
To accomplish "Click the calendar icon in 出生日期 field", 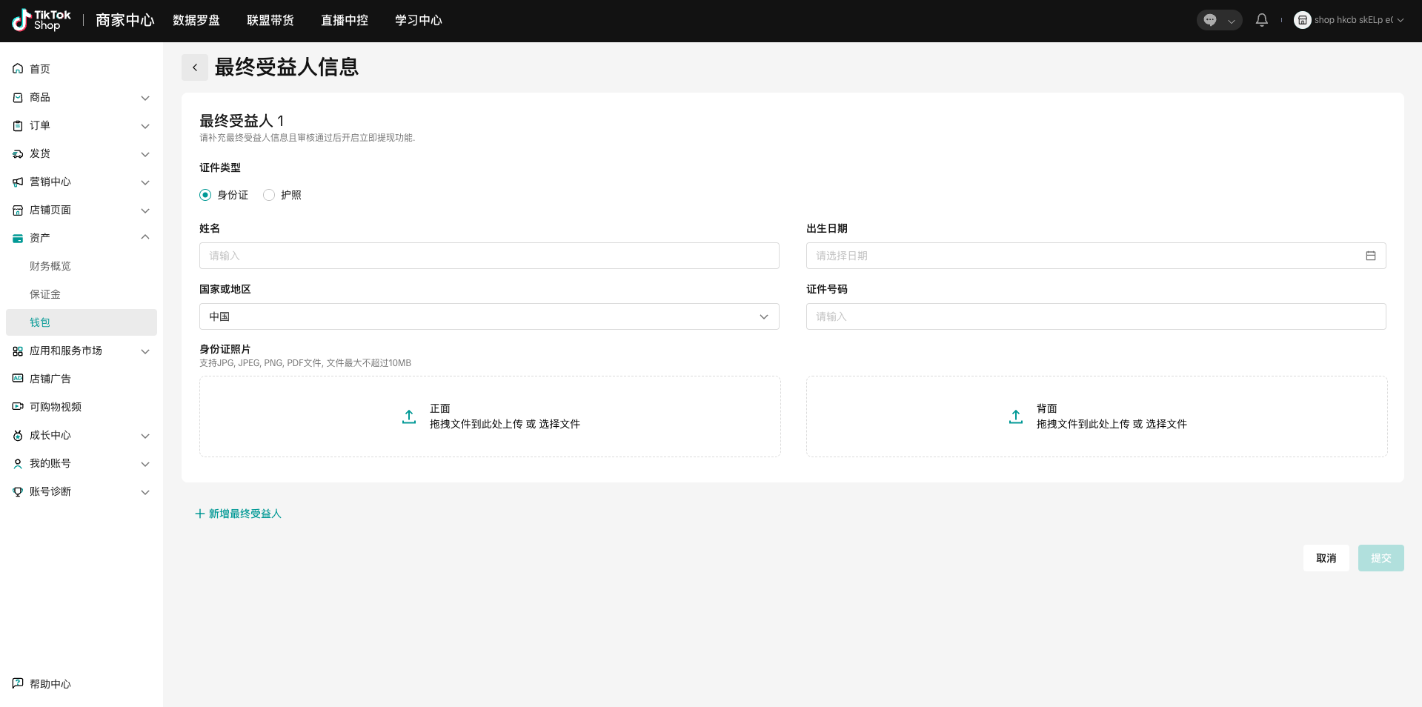I will coord(1371,256).
